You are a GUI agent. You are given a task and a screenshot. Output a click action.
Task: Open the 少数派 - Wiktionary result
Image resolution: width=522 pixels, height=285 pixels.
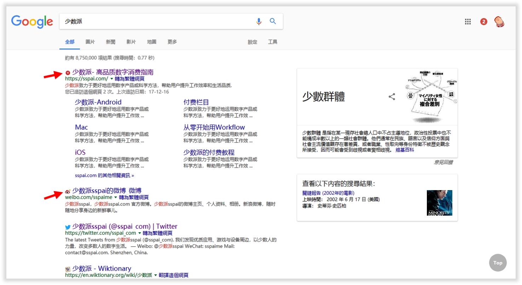coord(101,268)
